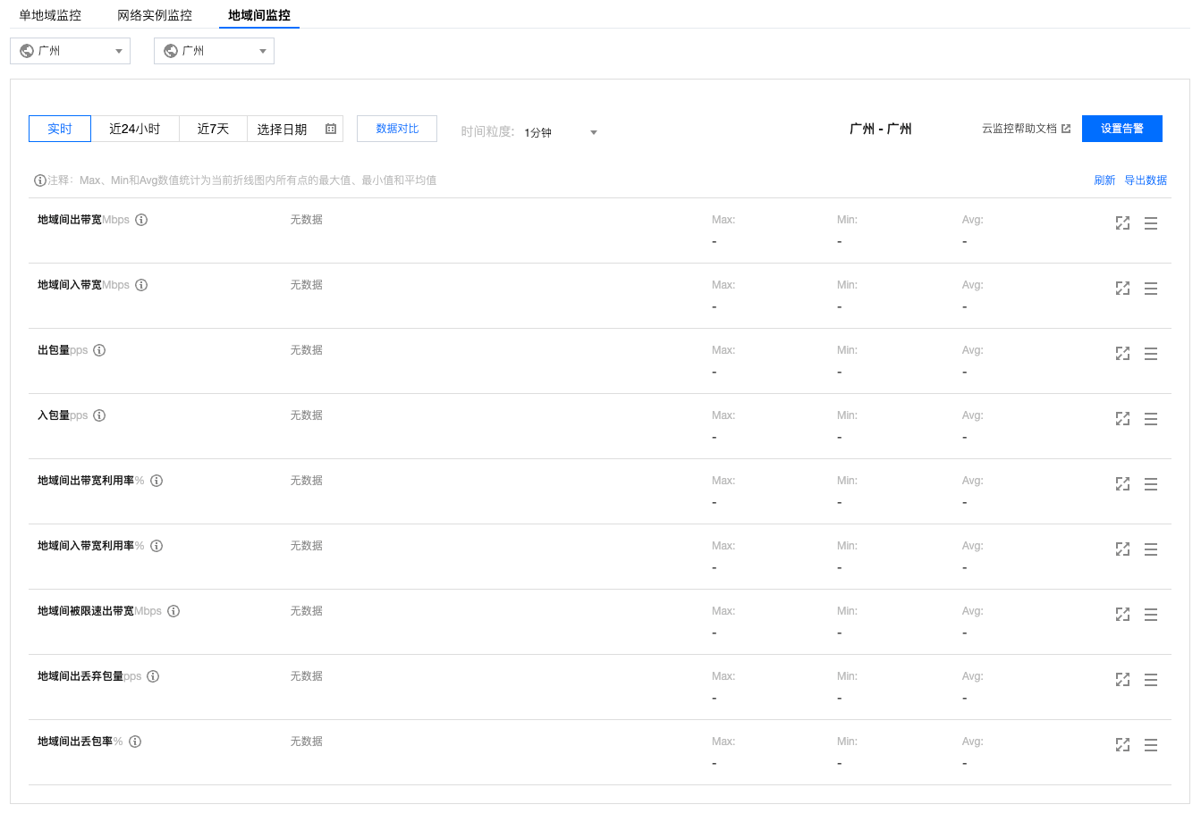Expand the 入包量 chart to fullscreen

[1122, 419]
